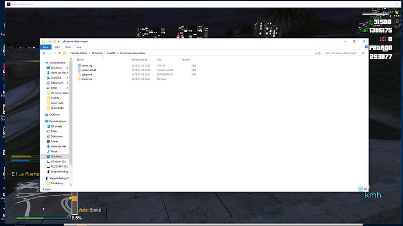Open the Dela ribbon tab

[x=68, y=47]
